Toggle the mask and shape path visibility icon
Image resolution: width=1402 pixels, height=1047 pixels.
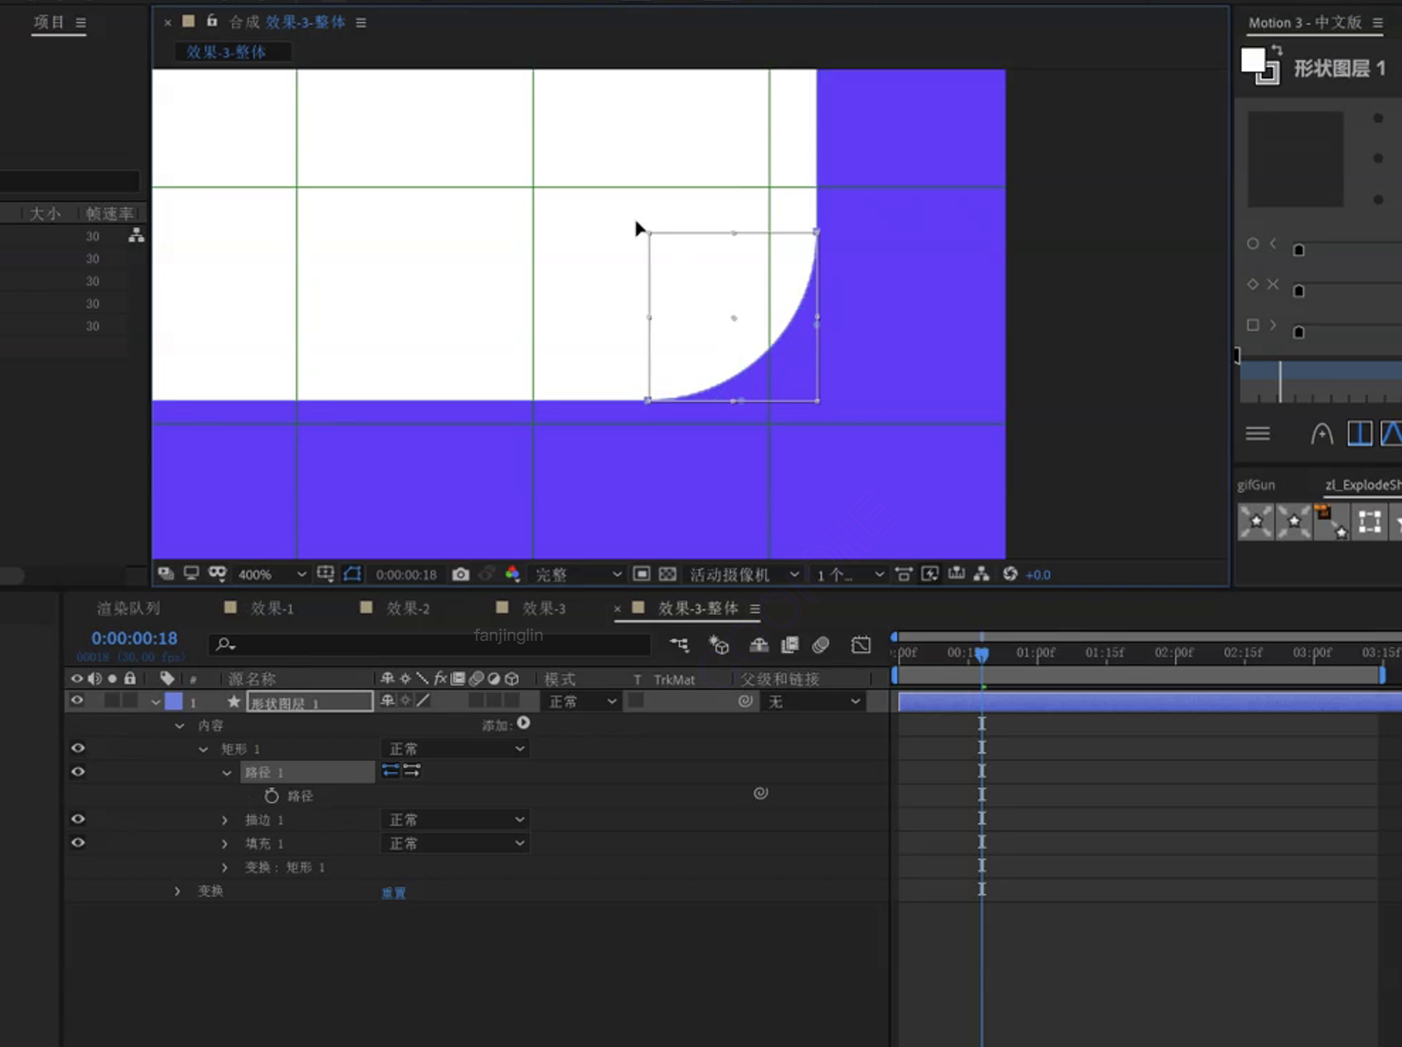point(352,574)
